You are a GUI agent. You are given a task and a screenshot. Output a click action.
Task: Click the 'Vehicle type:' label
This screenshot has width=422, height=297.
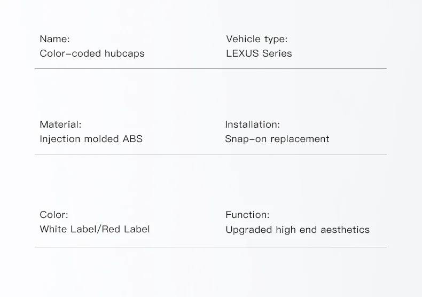pyautogui.click(x=257, y=40)
